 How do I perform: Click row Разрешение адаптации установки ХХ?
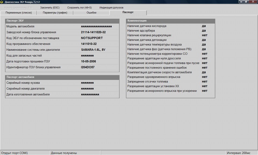coord(171,86)
